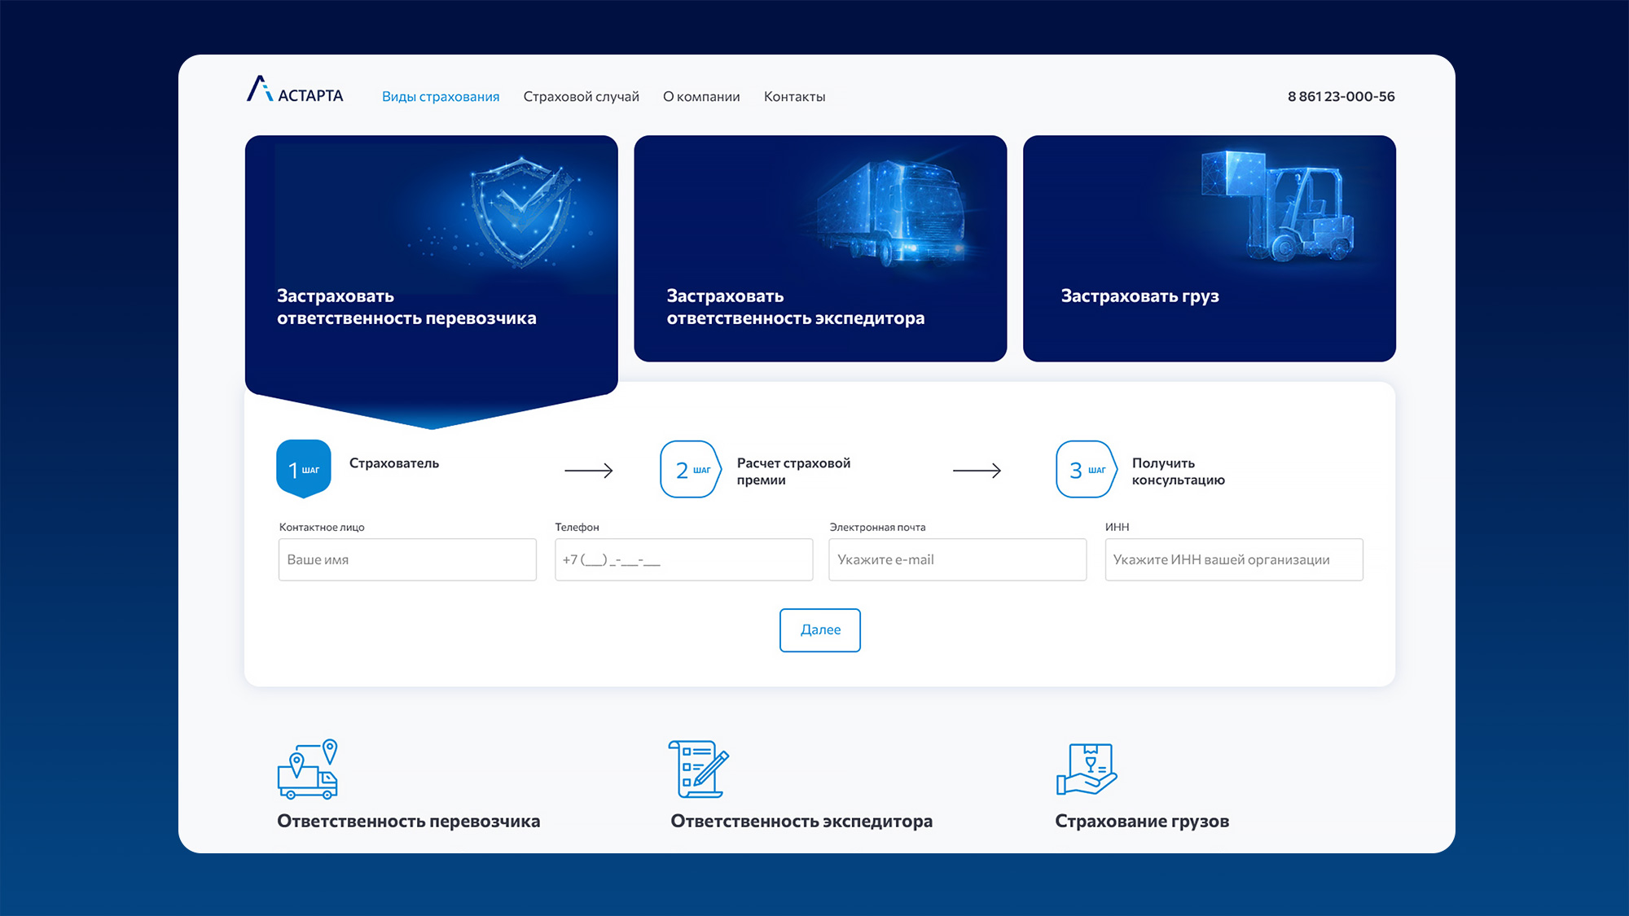Click the shield checkmark image

click(x=521, y=212)
